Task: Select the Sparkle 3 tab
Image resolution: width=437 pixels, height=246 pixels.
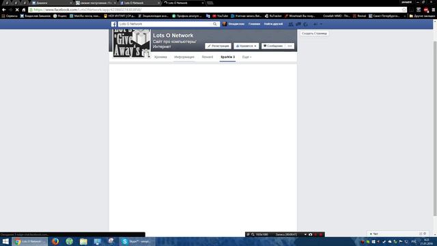Action: coord(227,57)
